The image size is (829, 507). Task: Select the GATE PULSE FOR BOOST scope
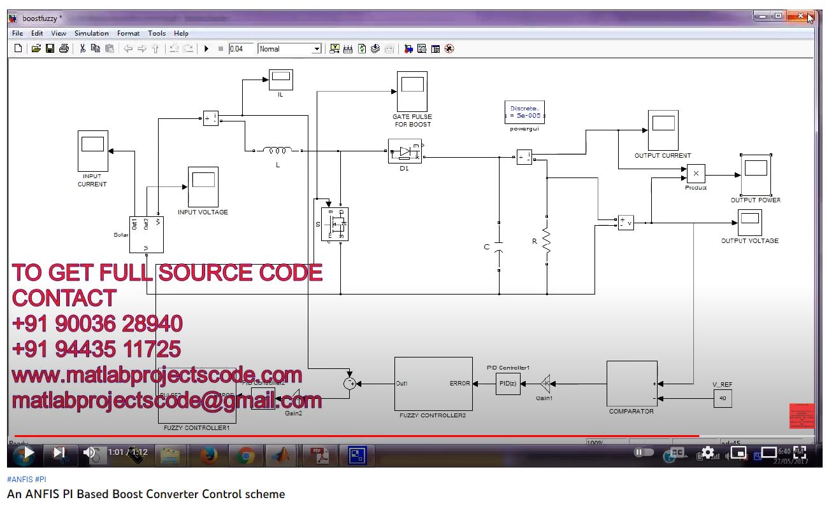click(412, 91)
